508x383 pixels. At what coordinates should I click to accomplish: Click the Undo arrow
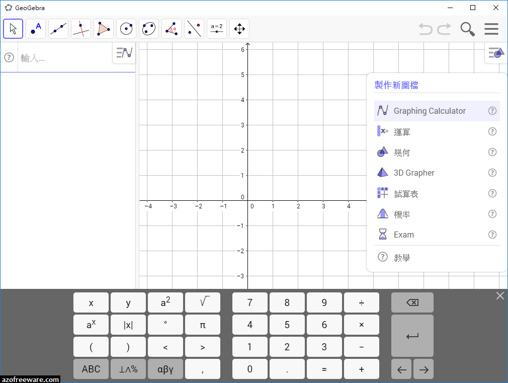point(426,29)
